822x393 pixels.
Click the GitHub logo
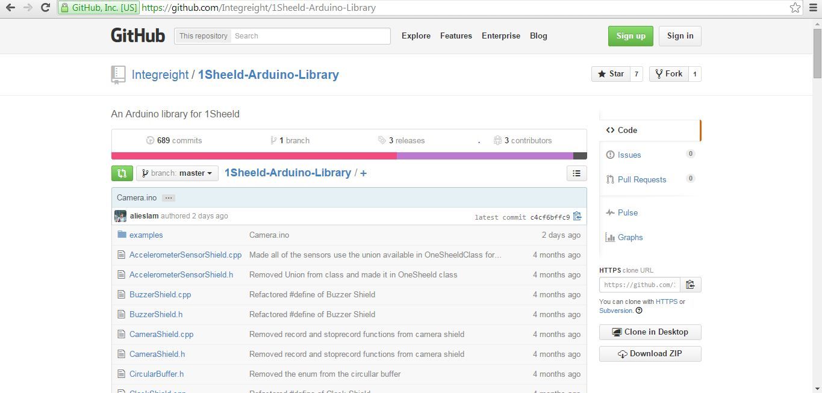coord(137,36)
